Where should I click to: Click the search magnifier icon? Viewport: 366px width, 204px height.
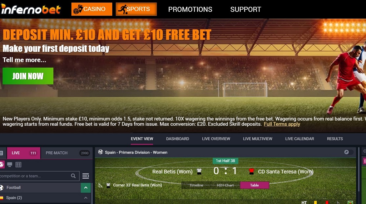[x=73, y=176]
